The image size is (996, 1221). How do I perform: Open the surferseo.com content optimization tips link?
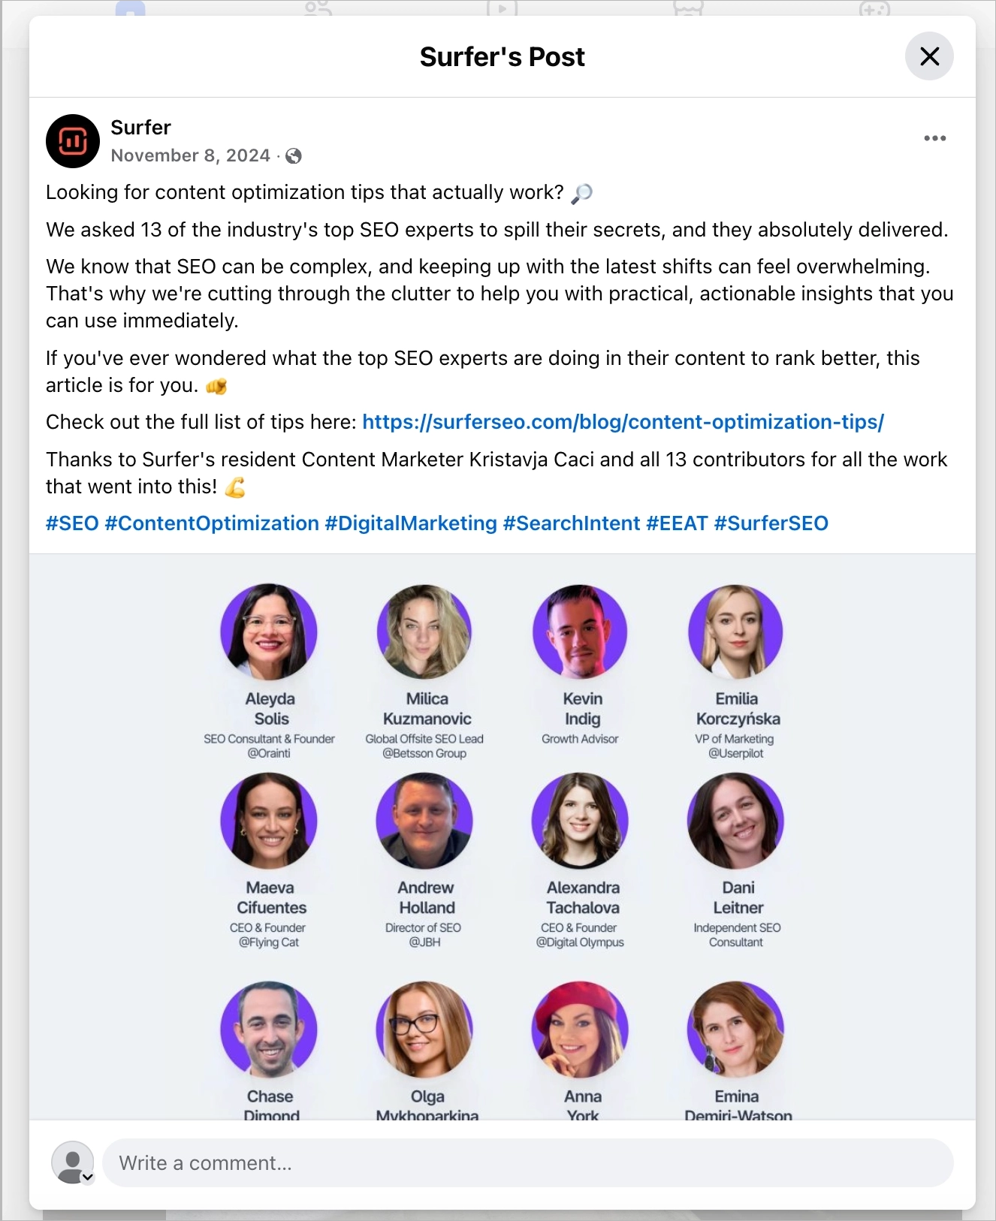point(623,422)
